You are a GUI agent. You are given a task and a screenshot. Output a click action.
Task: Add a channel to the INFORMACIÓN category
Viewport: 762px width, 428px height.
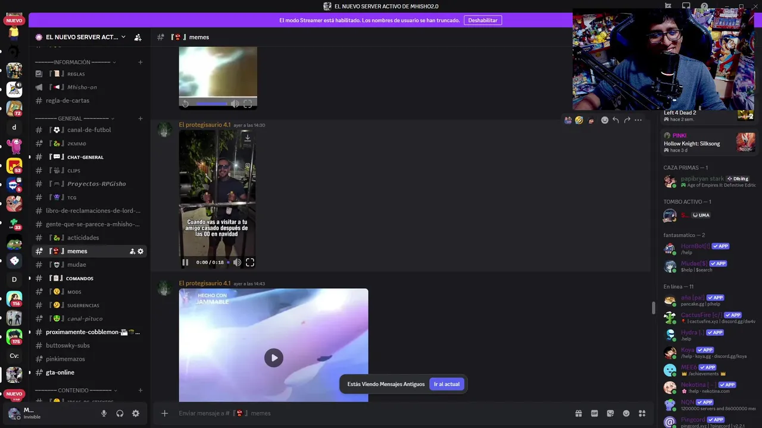140,62
